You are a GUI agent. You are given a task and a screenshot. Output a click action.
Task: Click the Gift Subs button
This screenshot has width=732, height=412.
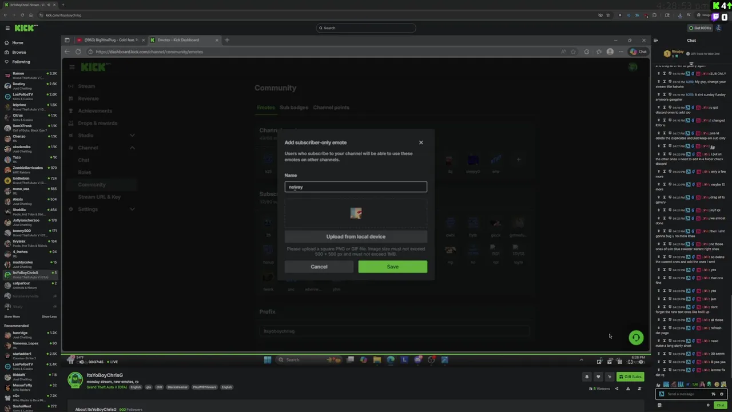[x=630, y=377]
